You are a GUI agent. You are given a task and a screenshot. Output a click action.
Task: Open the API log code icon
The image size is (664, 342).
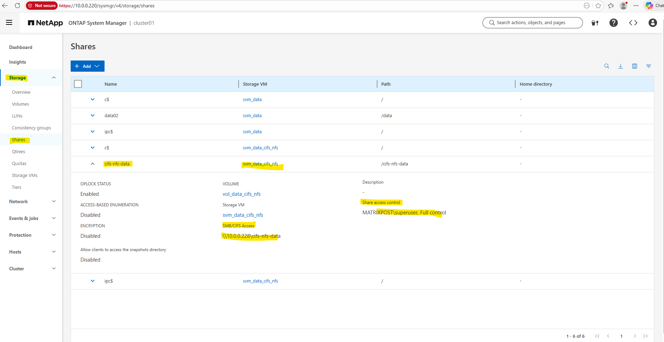point(633,23)
